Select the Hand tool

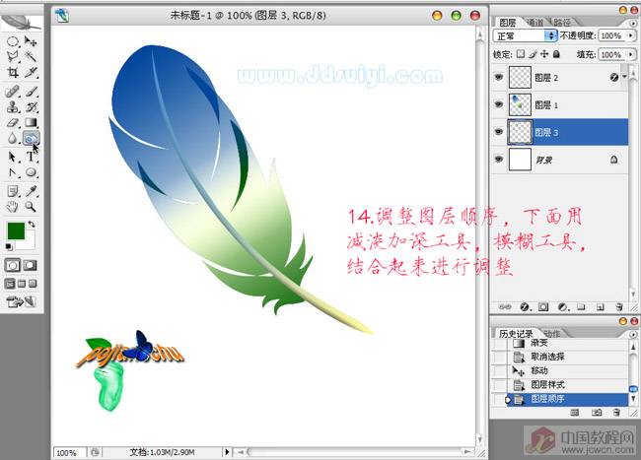click(13, 207)
